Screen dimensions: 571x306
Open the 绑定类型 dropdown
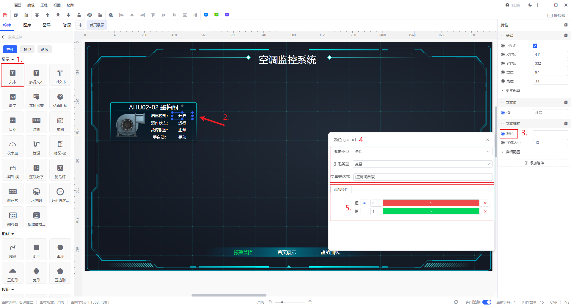pyautogui.click(x=422, y=152)
